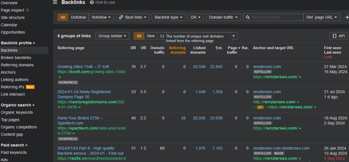Open Referring domains in sidebar
Screen dimensions: 349x162
(x=17, y=65)
